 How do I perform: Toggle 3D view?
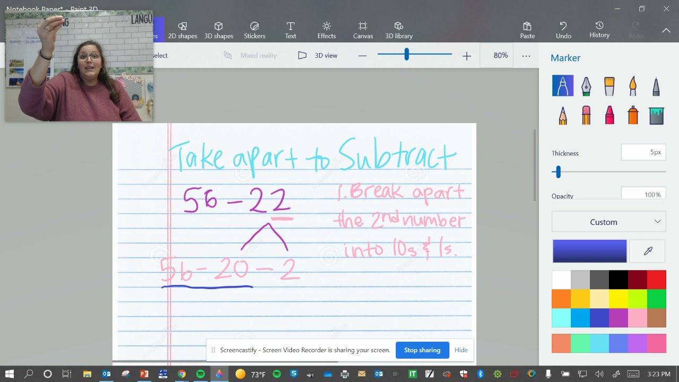tap(318, 55)
